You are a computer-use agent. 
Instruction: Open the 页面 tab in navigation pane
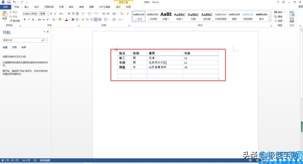pos(14,47)
